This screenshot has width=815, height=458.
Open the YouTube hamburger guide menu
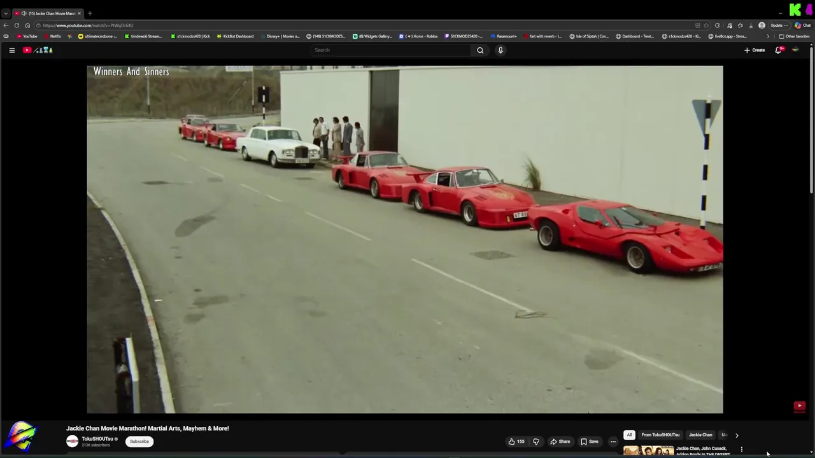11,50
